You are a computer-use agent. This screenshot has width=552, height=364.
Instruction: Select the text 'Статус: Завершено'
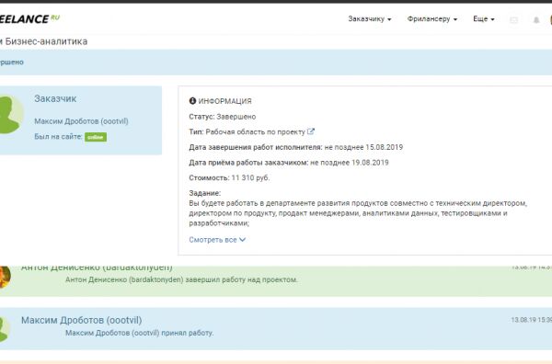tap(223, 117)
